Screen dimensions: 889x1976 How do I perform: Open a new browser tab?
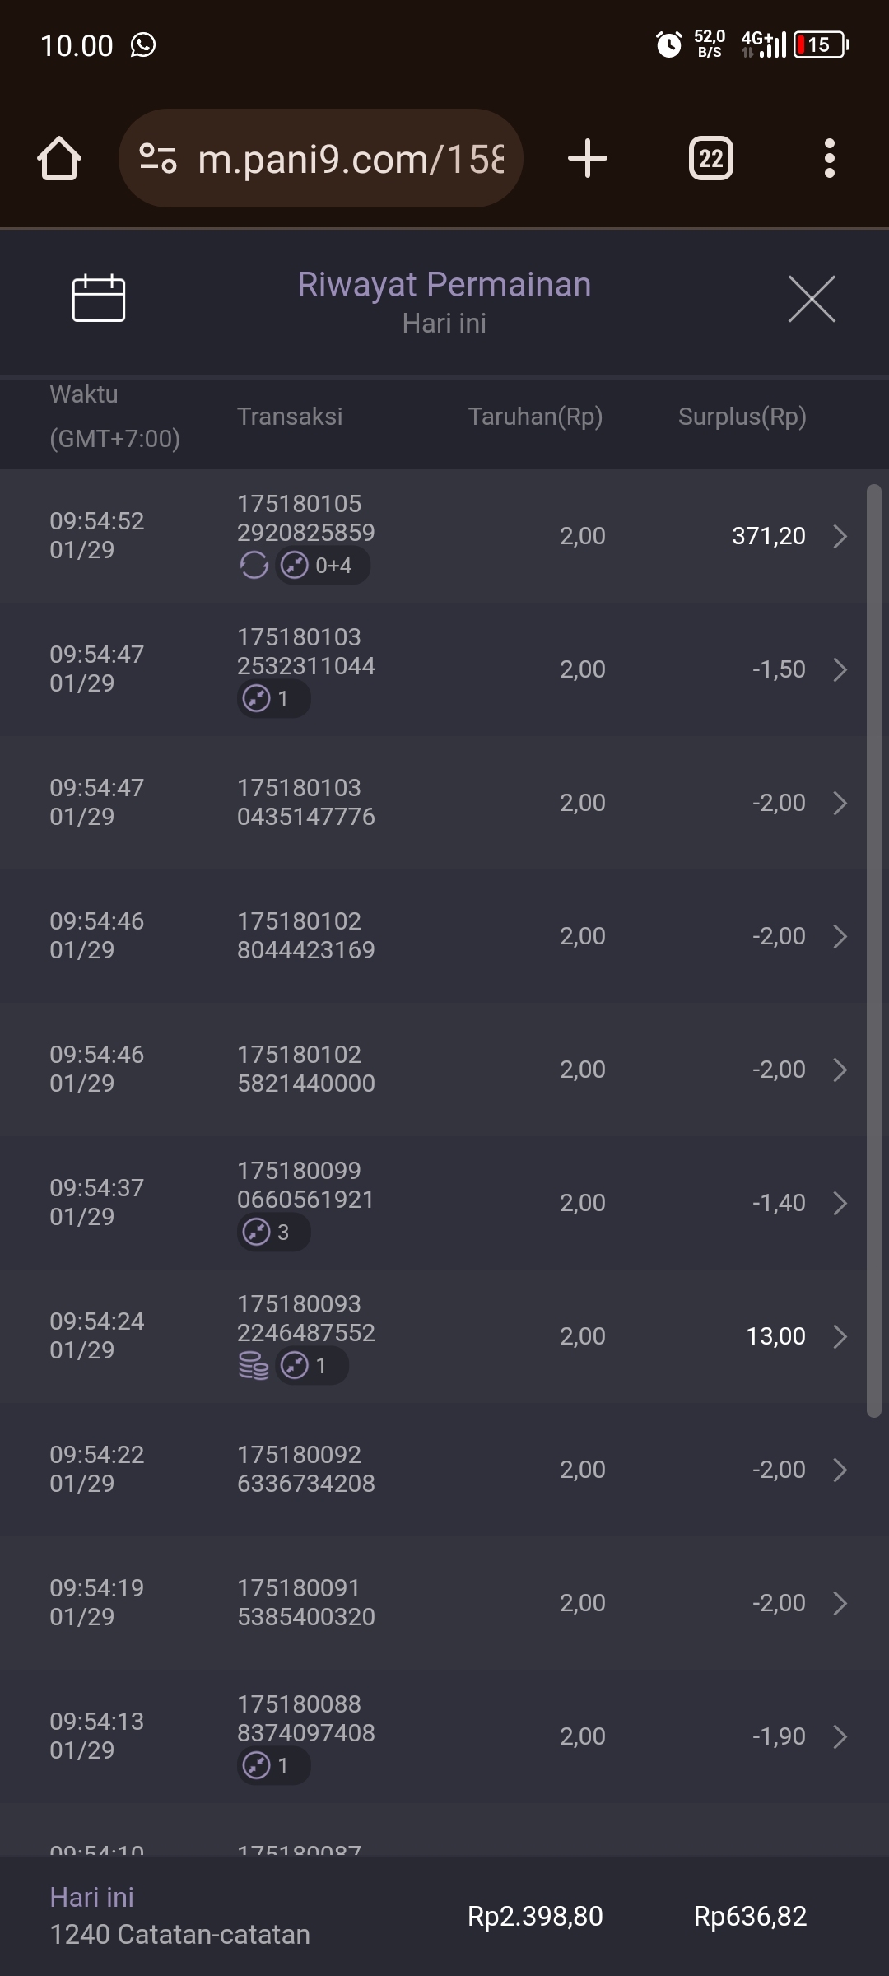coord(588,158)
